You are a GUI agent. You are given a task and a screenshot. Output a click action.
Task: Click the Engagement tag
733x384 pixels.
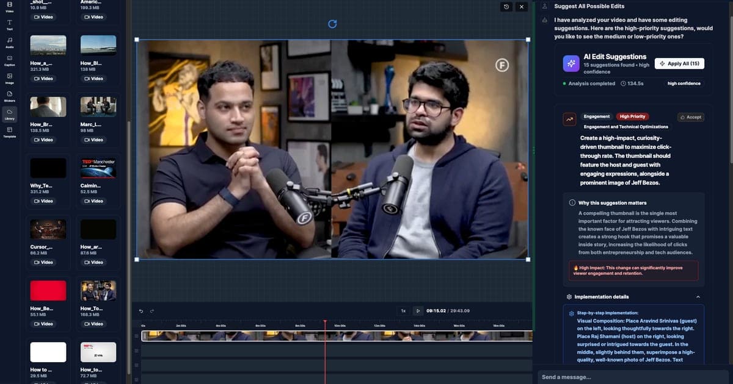pyautogui.click(x=597, y=116)
